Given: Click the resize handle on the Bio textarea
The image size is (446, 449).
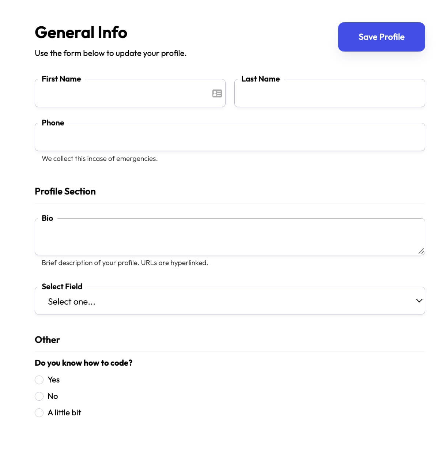Looking at the screenshot, I should click(x=421, y=251).
